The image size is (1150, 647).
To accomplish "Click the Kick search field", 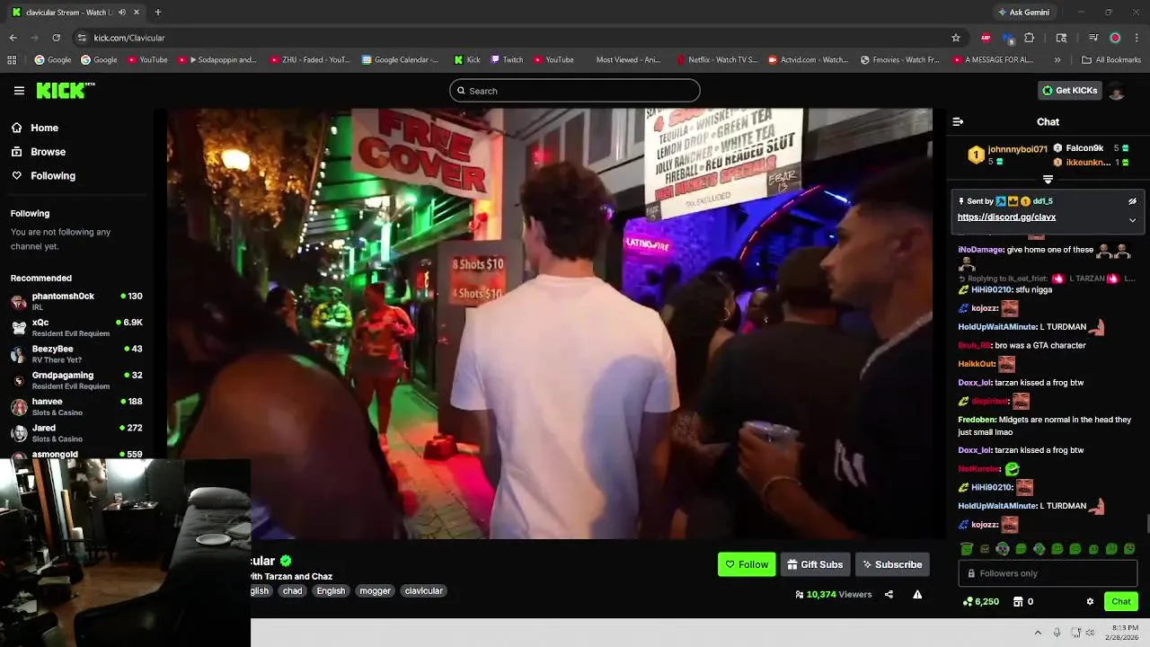I will point(575,91).
